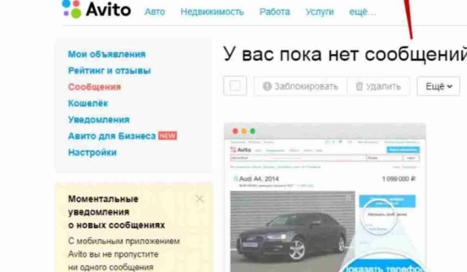Viewport: 467px width, 272px height.
Task: Tick the select-all messages checkbox
Action: tap(235, 86)
